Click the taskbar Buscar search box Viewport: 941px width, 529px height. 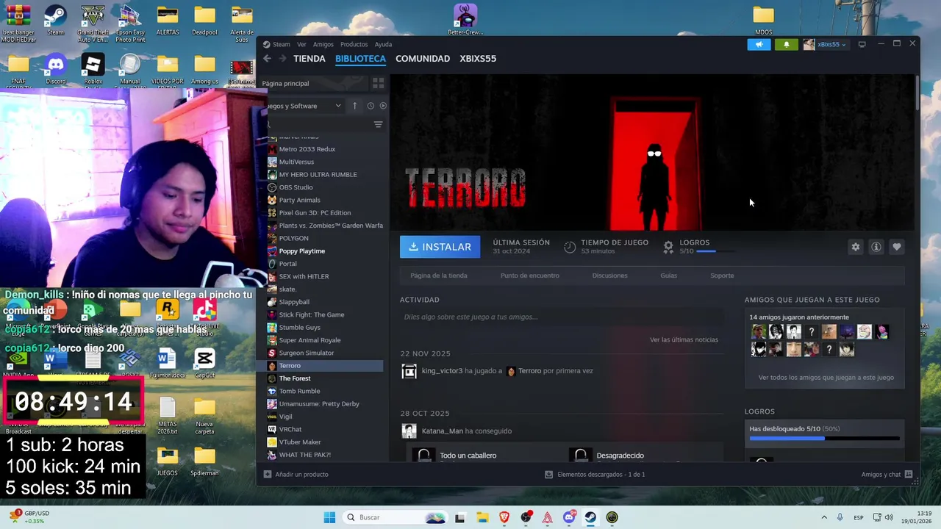396,517
